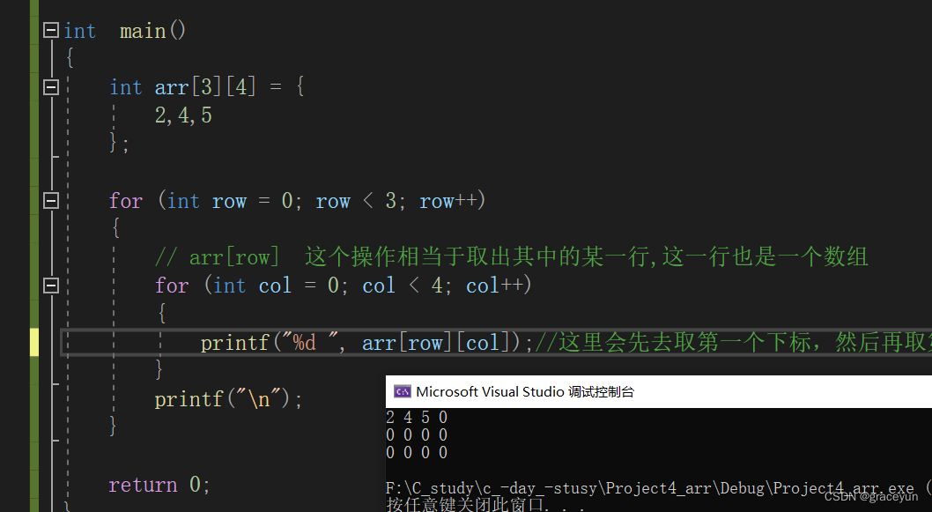Click the console path 'F:\C_study\c_-day_-stusy'
This screenshot has width=932, height=512.
(492, 488)
